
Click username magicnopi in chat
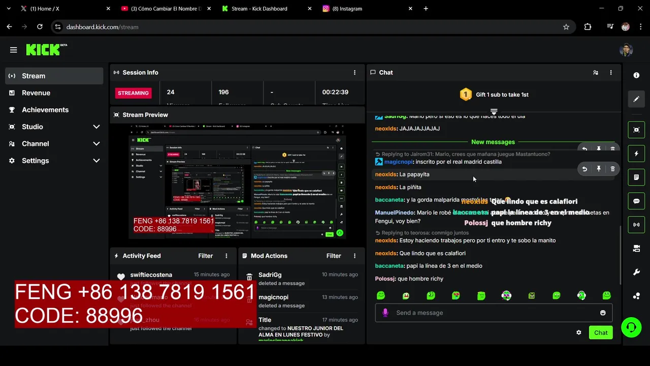(398, 162)
